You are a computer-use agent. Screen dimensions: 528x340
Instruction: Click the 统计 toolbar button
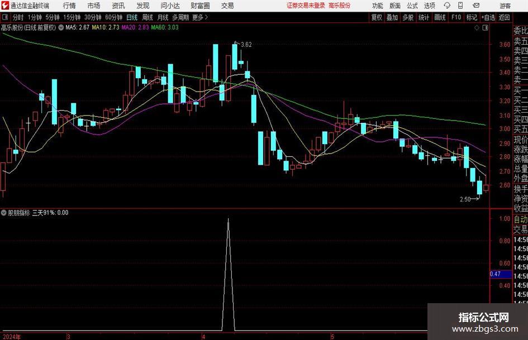point(424,17)
